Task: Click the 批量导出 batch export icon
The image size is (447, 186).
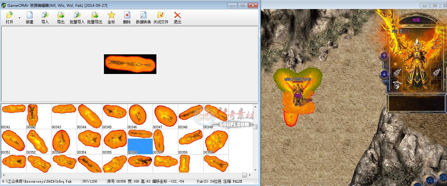Action: pos(95,15)
